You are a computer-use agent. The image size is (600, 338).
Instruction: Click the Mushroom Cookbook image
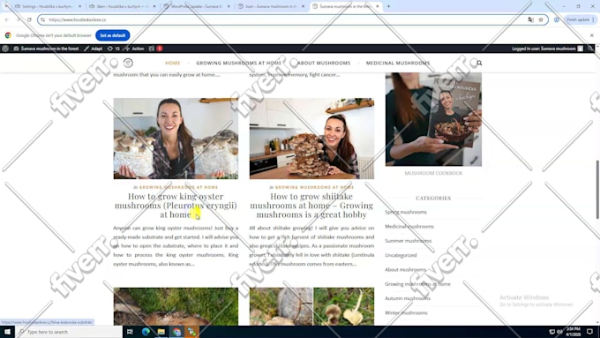[x=433, y=119]
